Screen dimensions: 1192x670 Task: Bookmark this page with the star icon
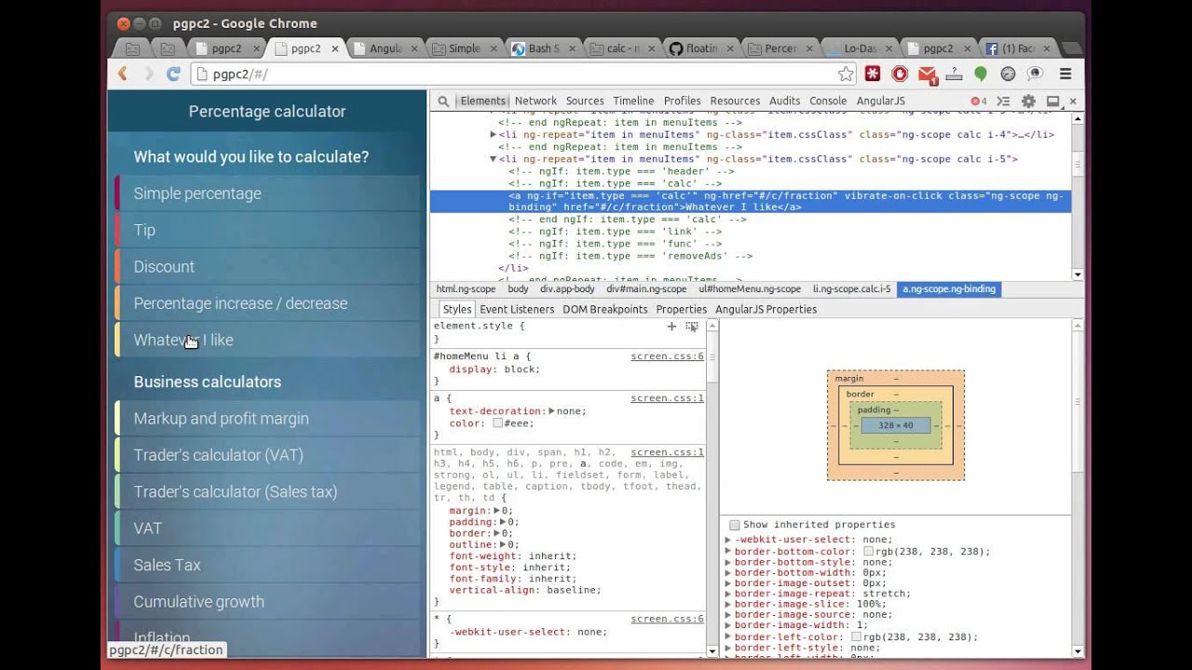click(846, 74)
